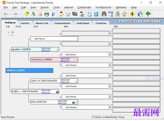The height and width of the screenshot is (121, 164).
Task: Select the Johanna LUBBIN box
Action: (54, 60)
